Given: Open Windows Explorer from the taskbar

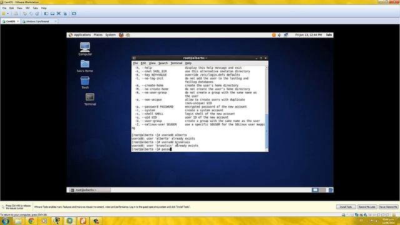Looking at the screenshot, I should click(18, 221).
